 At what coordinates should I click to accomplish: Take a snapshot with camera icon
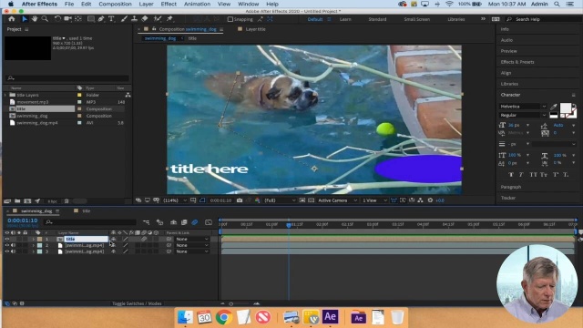pos(240,200)
